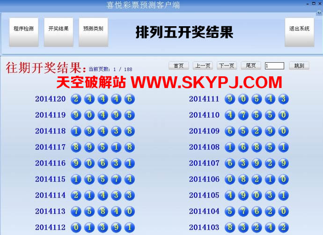Click last ball of issue 2014111
323x235 pixels.
283,99
